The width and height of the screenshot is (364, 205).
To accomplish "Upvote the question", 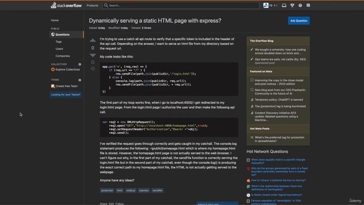I will (93, 40).
